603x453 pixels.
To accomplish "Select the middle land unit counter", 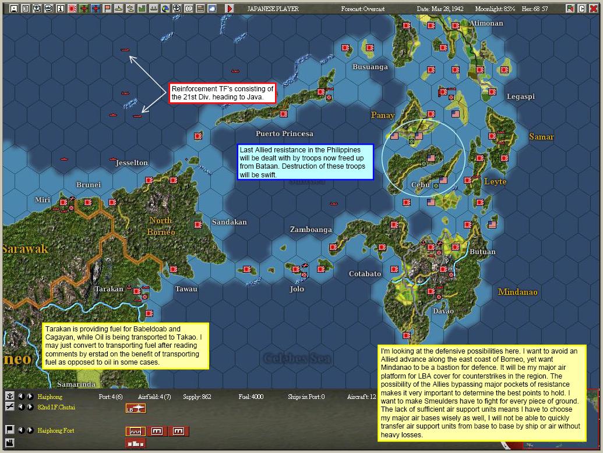I will point(157,431).
